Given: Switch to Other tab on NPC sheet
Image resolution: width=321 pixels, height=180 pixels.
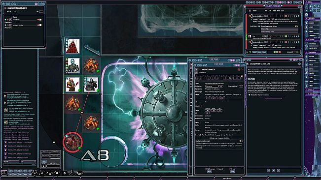Looking at the screenshot, I should 222,64.
